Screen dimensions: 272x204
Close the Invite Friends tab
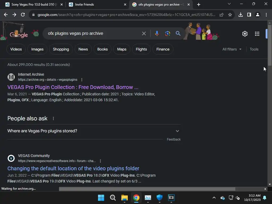pyautogui.click(x=125, y=5)
